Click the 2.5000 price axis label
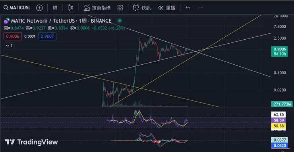Screen dimensions: 294x152 pyautogui.click(x=280, y=38)
